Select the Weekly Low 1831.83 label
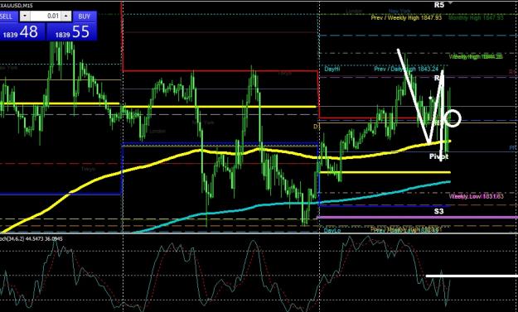This screenshot has width=518, height=312. click(x=476, y=197)
